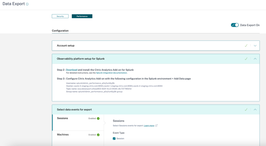The height and width of the screenshot is (146, 266).
Task: Select Machines in the data events list
Action: (63, 134)
